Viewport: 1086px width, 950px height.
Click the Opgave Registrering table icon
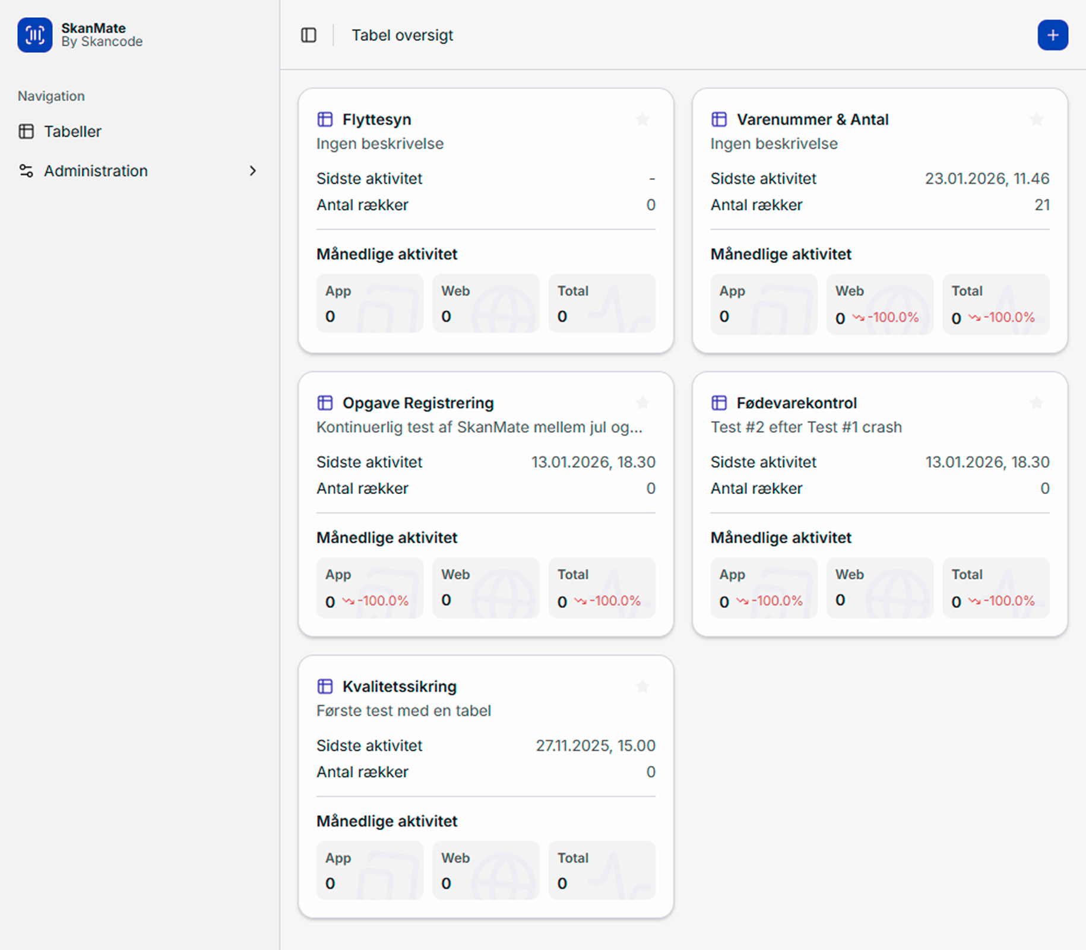click(x=325, y=403)
